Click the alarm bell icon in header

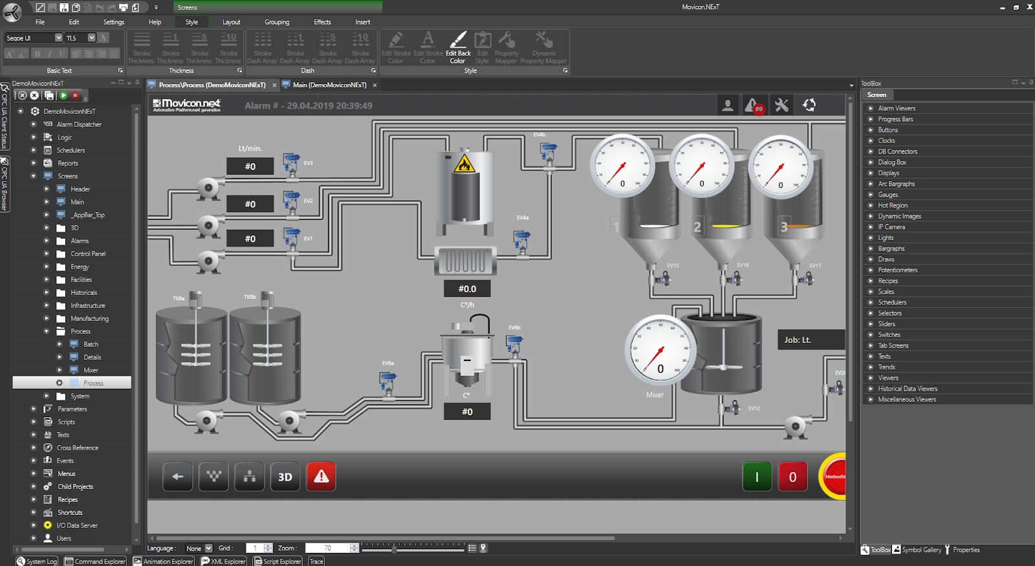[x=754, y=105]
